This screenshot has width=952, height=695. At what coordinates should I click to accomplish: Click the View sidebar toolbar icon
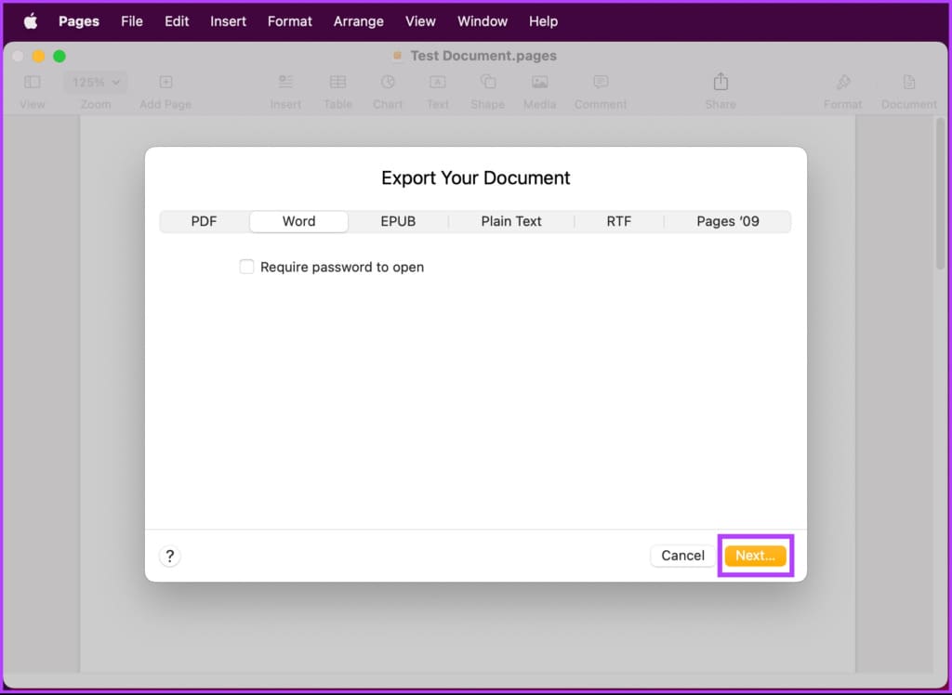tap(33, 82)
